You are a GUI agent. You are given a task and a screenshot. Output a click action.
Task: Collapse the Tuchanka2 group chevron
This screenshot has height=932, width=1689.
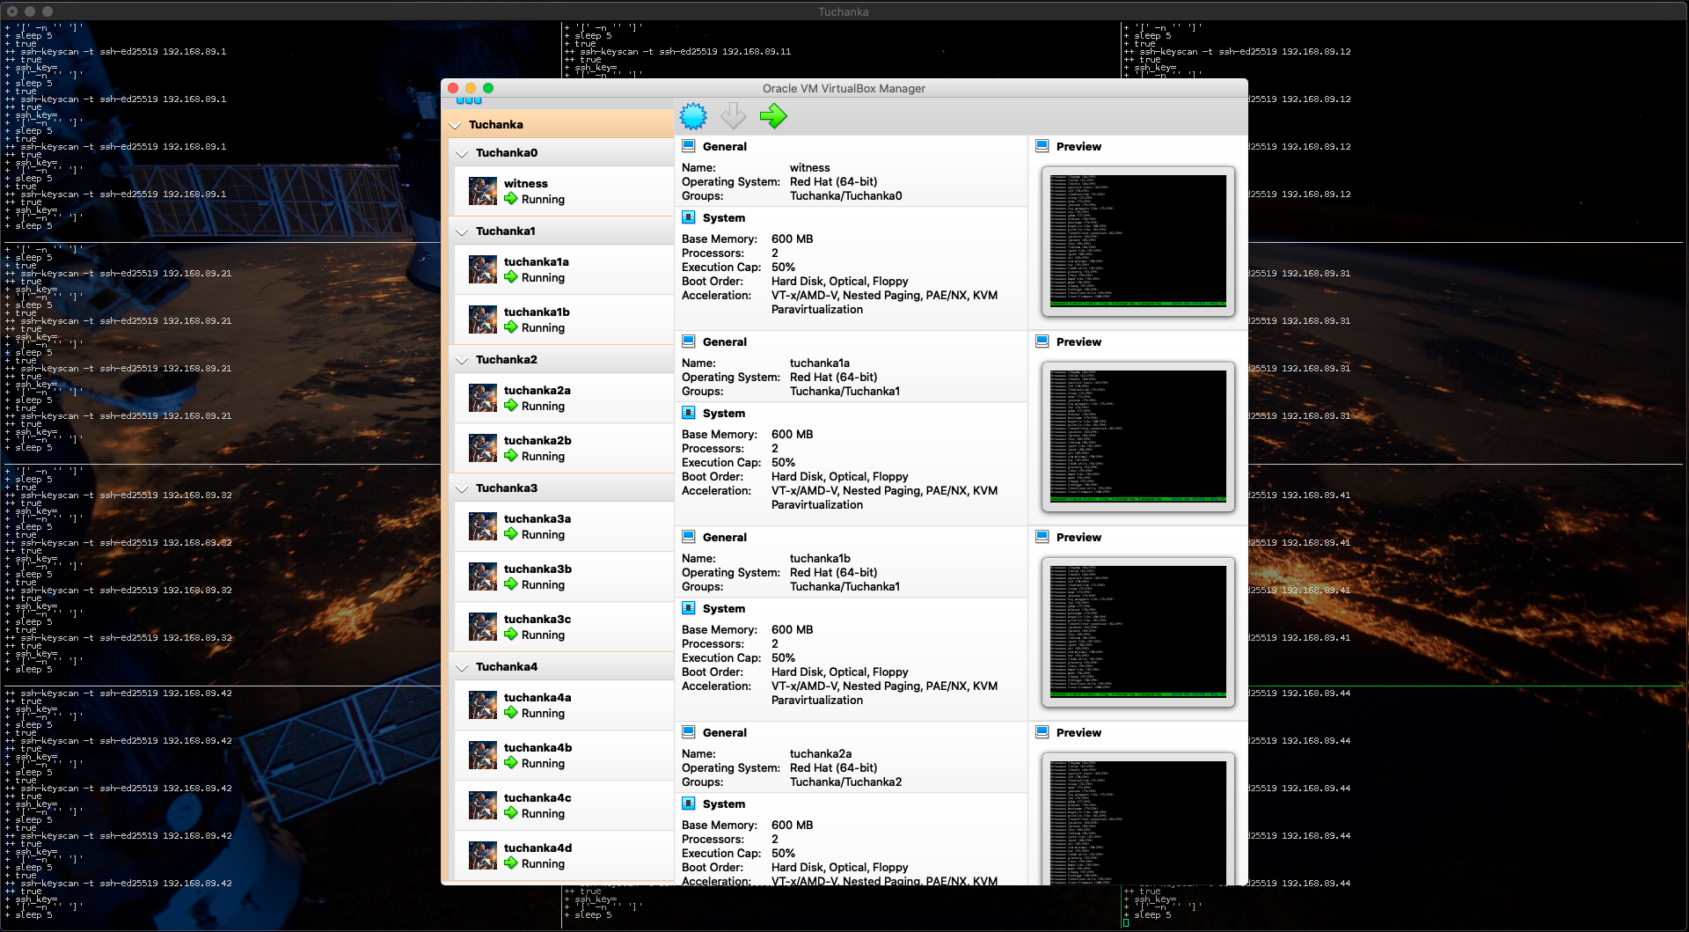462,360
